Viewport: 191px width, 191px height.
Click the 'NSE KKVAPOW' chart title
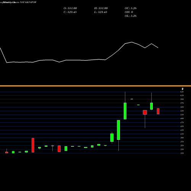[28, 2]
